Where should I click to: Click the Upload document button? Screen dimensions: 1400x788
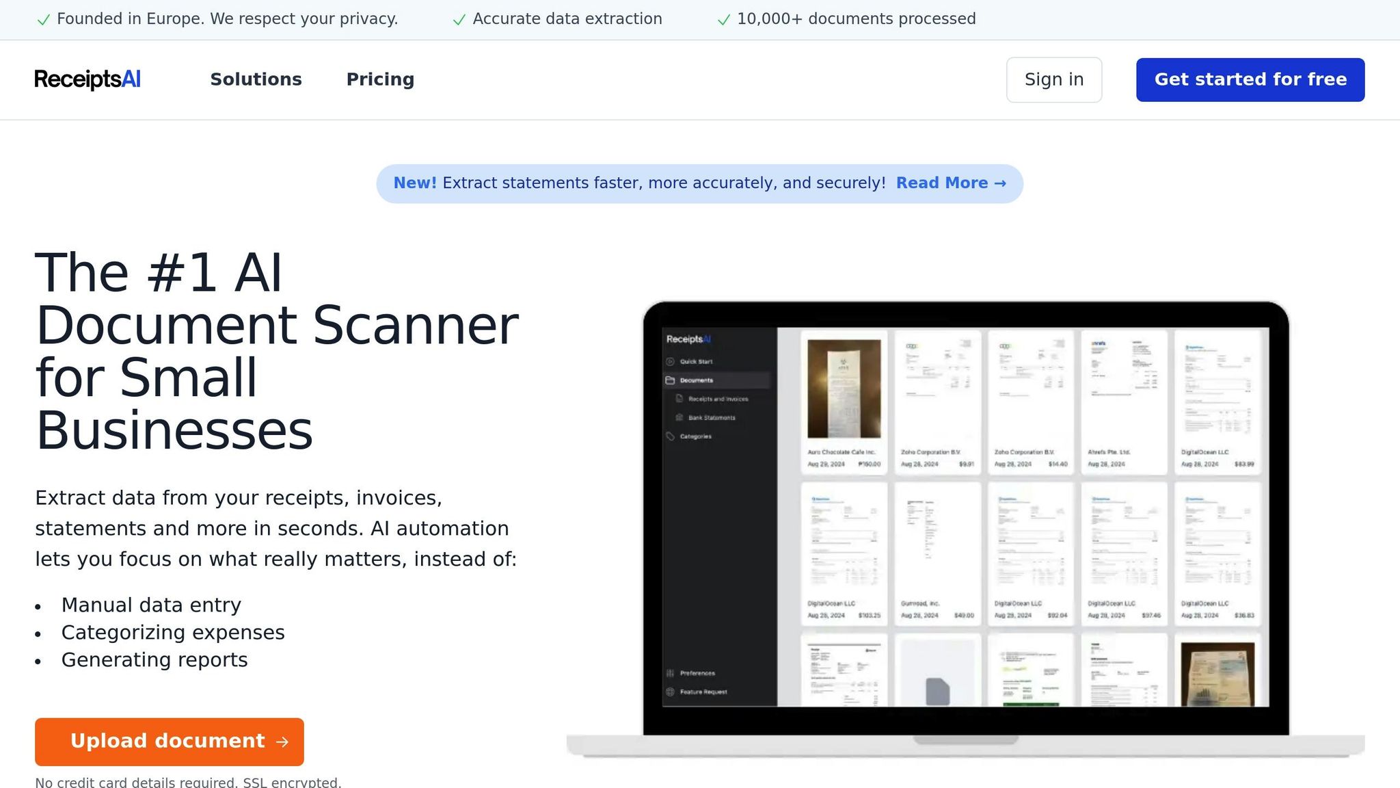[168, 741]
